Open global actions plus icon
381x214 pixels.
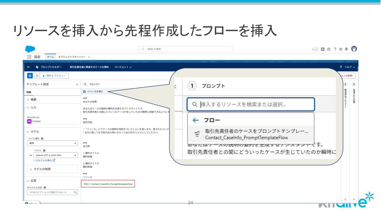[x=323, y=49]
